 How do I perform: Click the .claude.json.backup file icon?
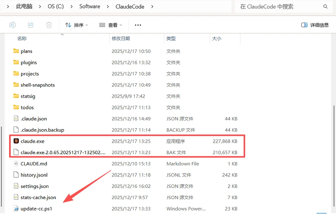pyautogui.click(x=16, y=130)
